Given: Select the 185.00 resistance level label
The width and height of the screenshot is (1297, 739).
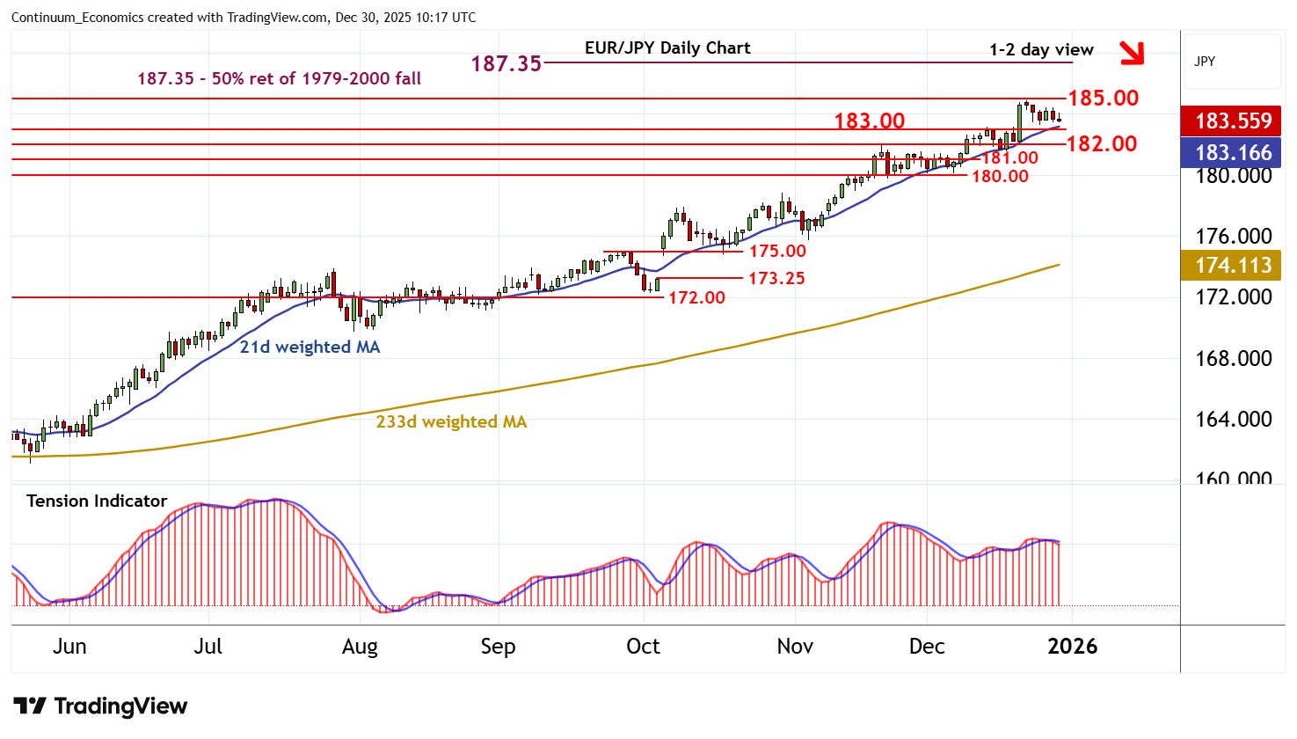Looking at the screenshot, I should point(1103,99).
